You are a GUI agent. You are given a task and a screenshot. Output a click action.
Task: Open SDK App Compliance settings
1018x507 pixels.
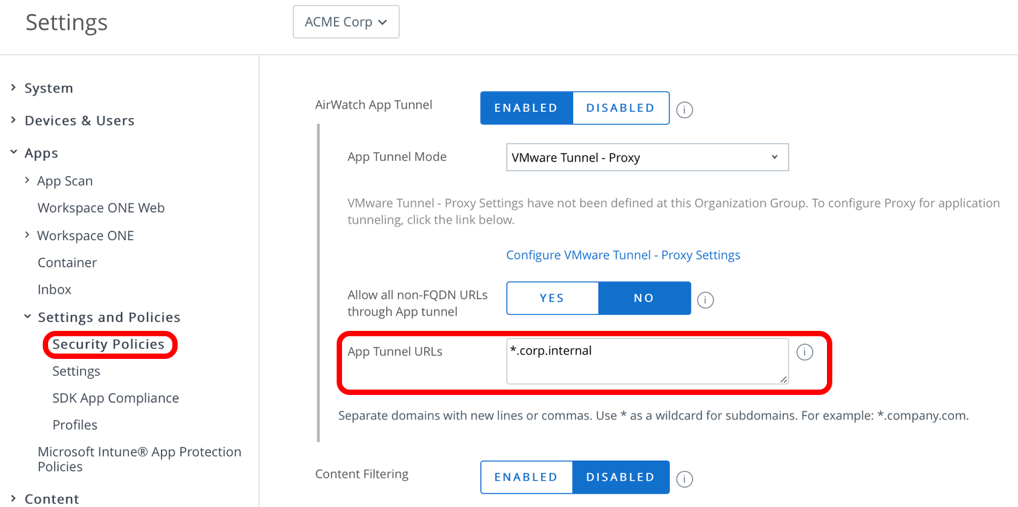click(x=116, y=398)
